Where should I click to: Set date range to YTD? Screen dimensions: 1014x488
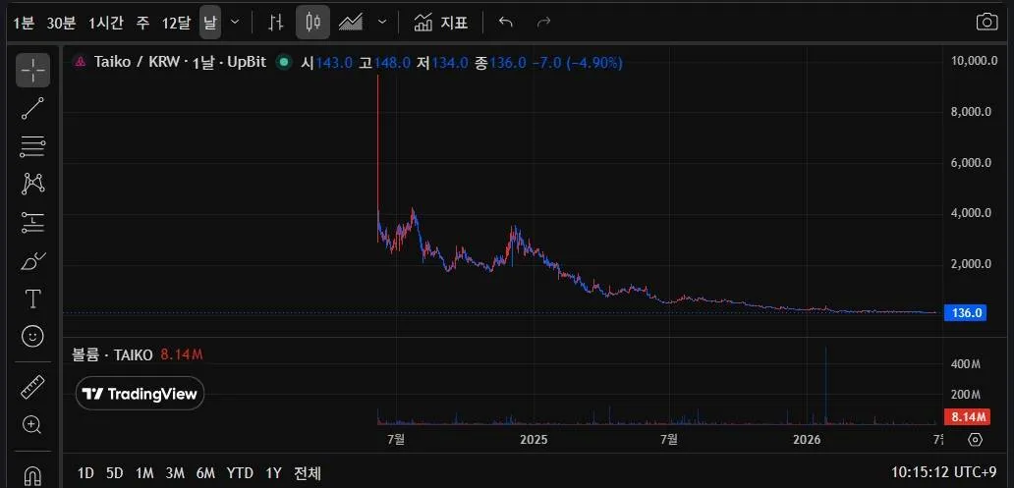coord(240,473)
